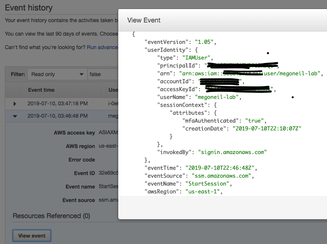
Task: Click the AWS access key label
Action: tap(74, 133)
